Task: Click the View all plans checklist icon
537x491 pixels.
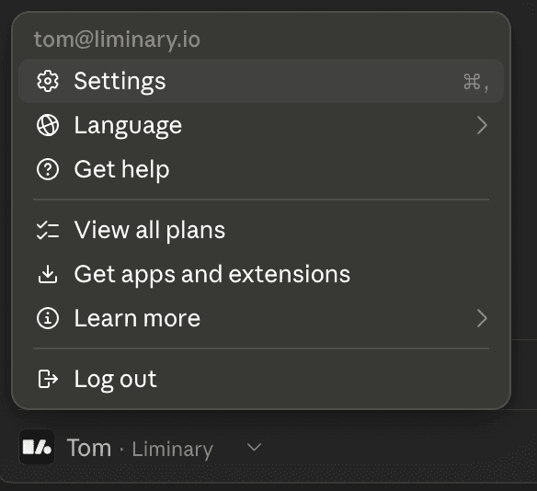Action: coord(48,230)
